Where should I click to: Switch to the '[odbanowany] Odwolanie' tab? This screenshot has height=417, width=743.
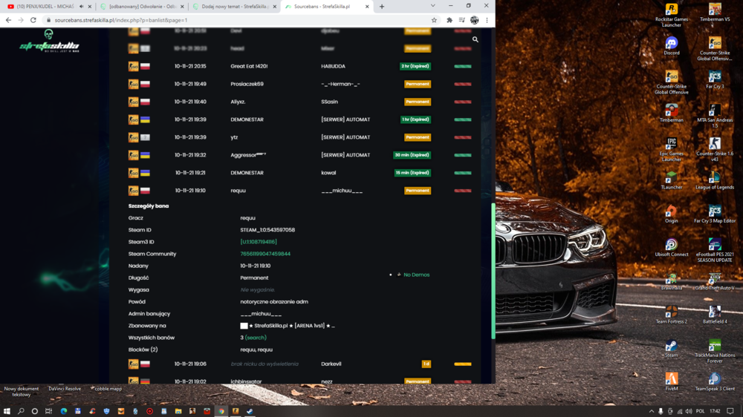pyautogui.click(x=142, y=7)
